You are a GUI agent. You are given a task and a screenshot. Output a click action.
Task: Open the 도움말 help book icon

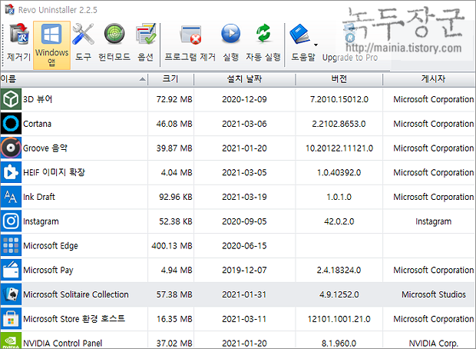click(x=300, y=34)
